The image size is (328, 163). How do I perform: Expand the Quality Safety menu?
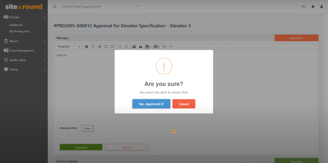[25, 60]
